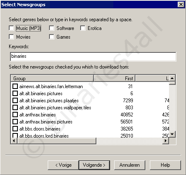Screen dimensions: 186x175
Task: Click the alt.alt.binaries.pictures group name
Action: click(x=41, y=94)
